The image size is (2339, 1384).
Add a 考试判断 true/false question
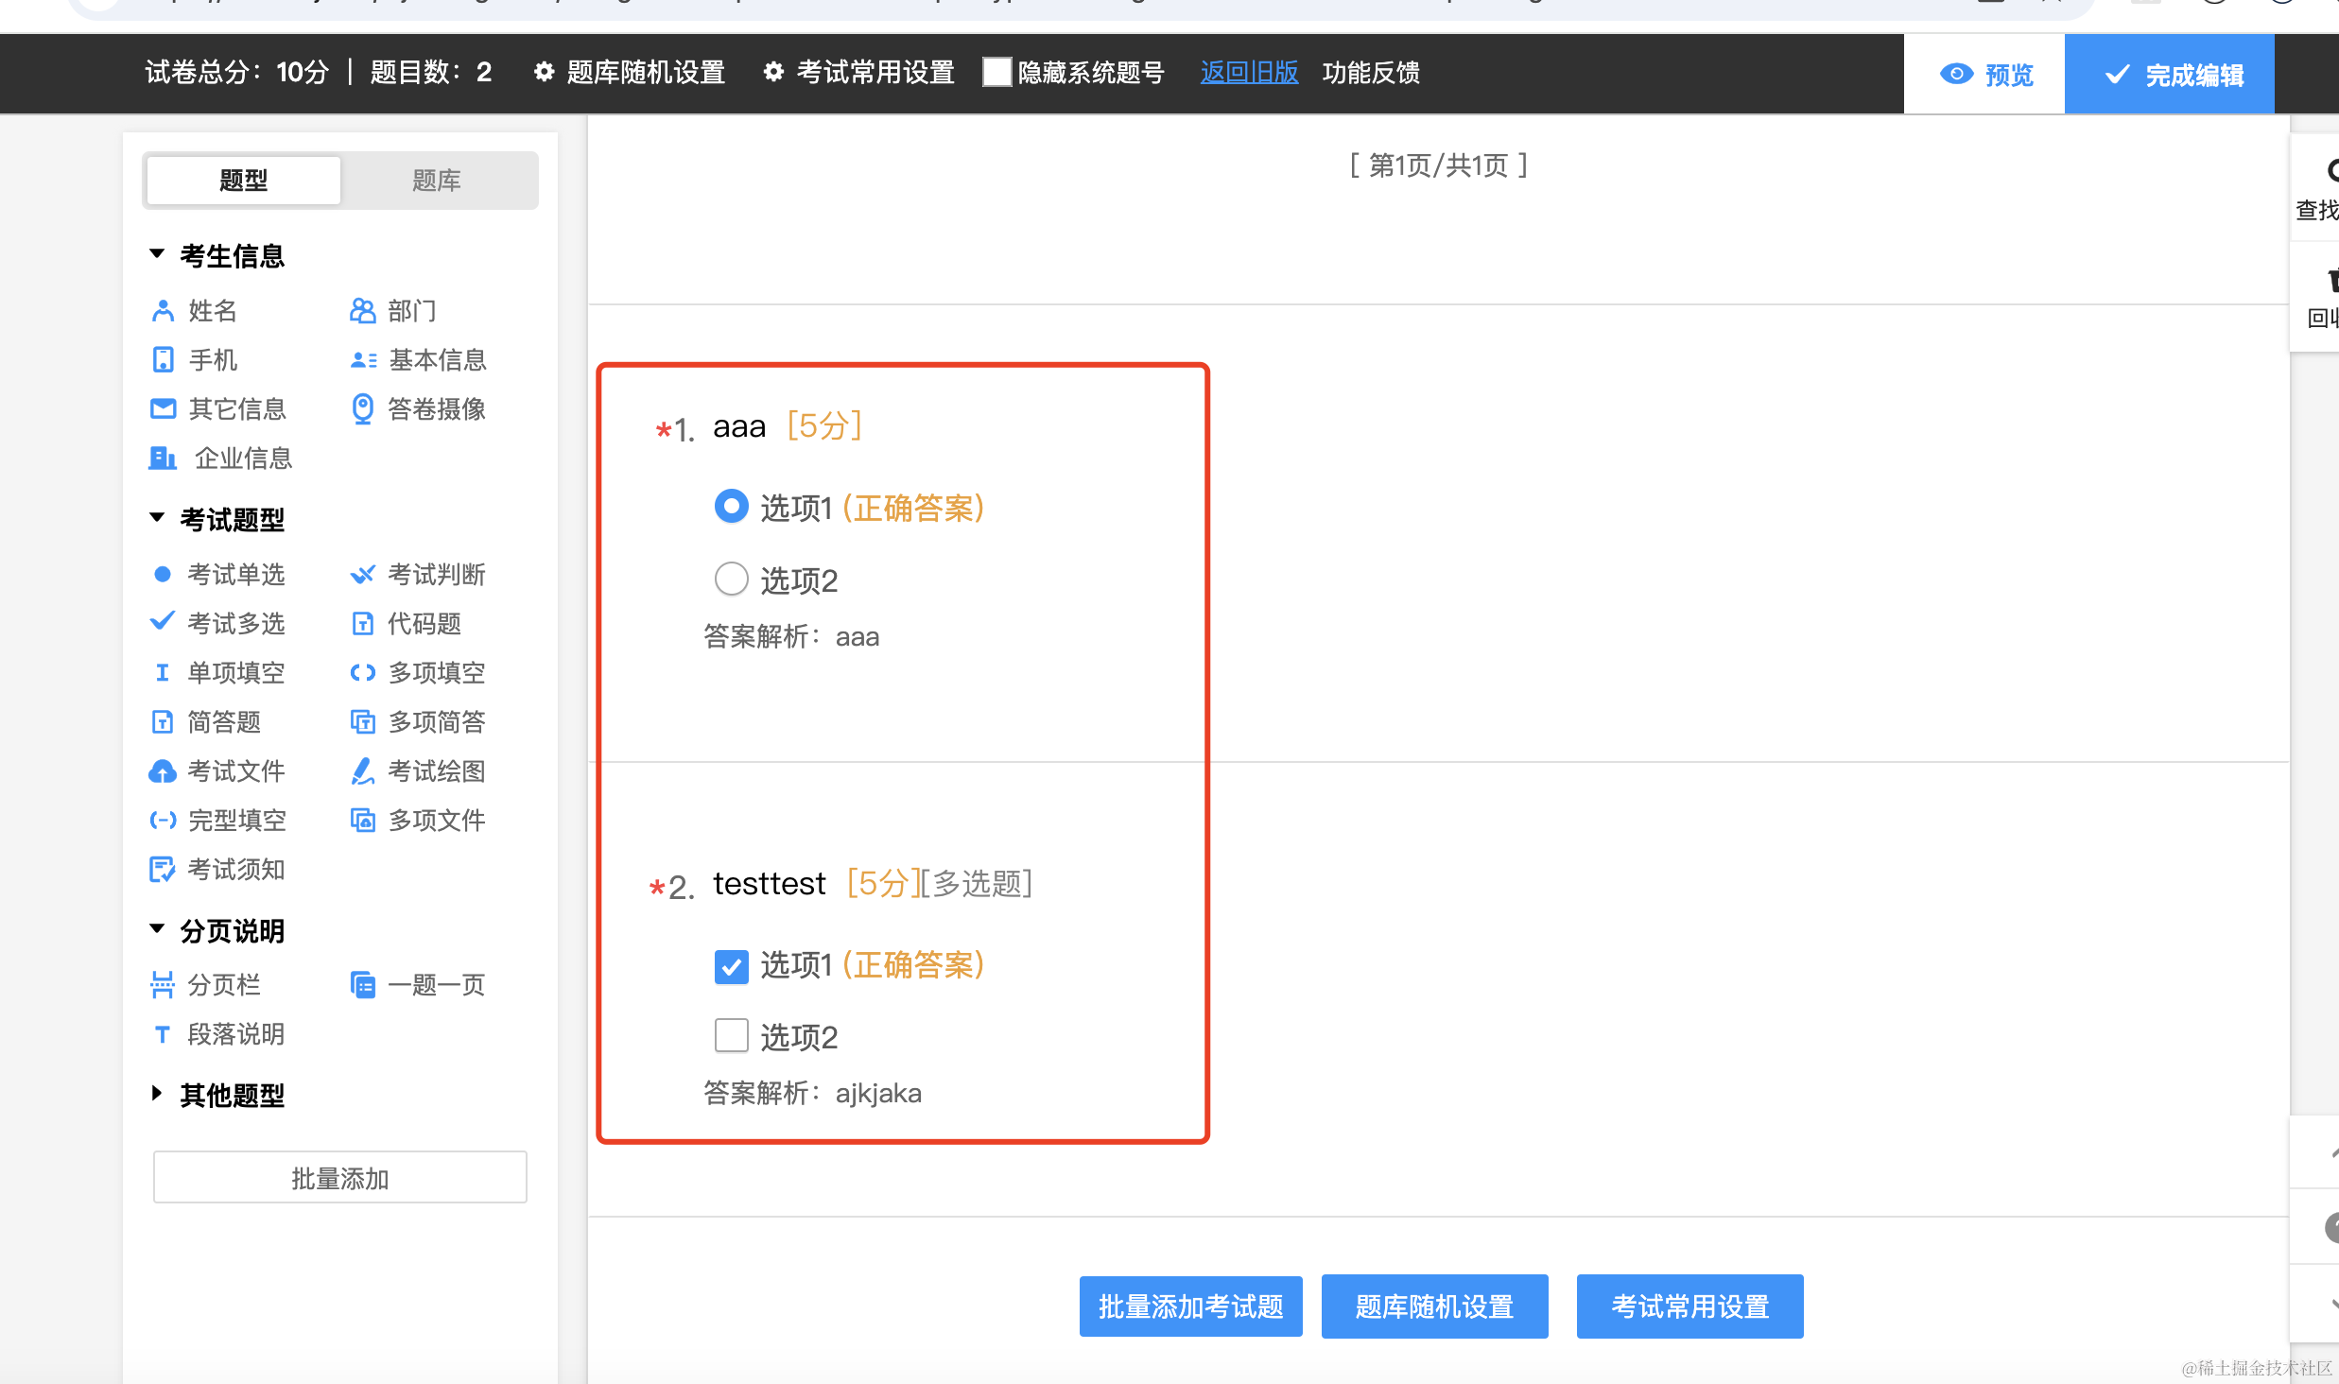pyautogui.click(x=418, y=574)
